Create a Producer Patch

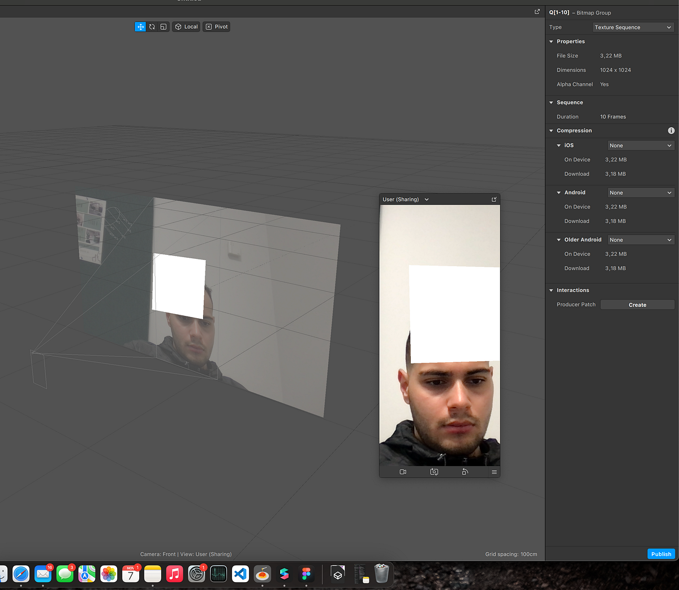[637, 305]
